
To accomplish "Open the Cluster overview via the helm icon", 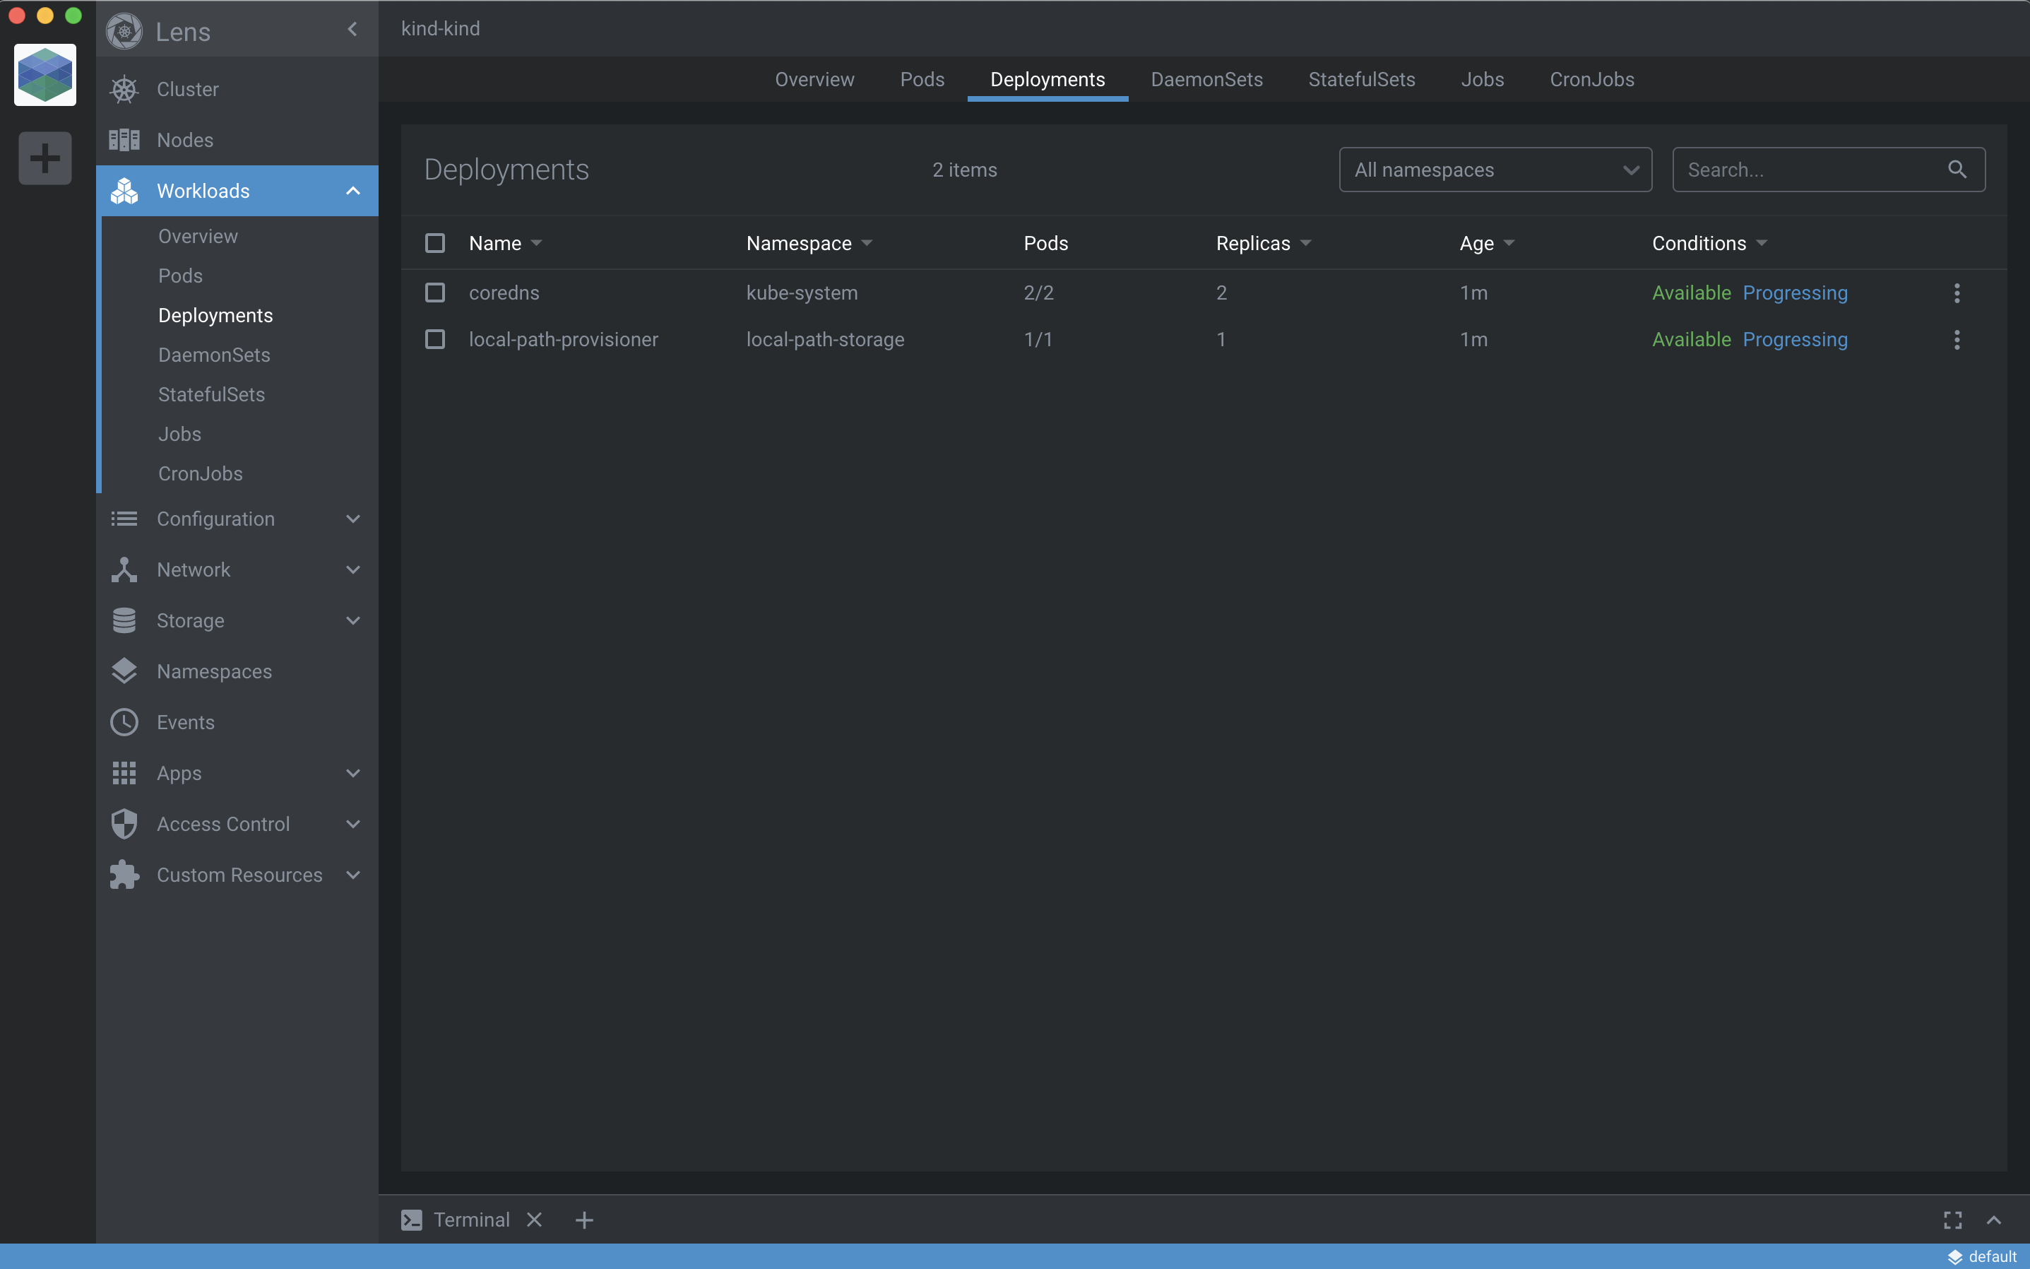I will (124, 89).
